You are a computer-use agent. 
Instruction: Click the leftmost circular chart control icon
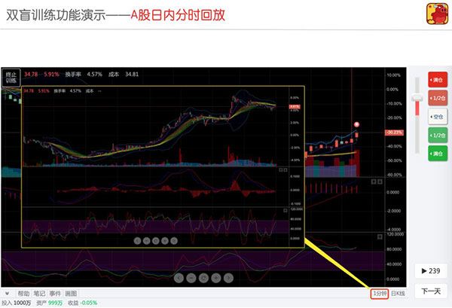[179, 278]
